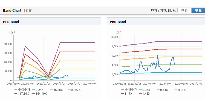Click the PBR Band panel heading
The height and width of the screenshot is (99, 205).
[x=118, y=22]
